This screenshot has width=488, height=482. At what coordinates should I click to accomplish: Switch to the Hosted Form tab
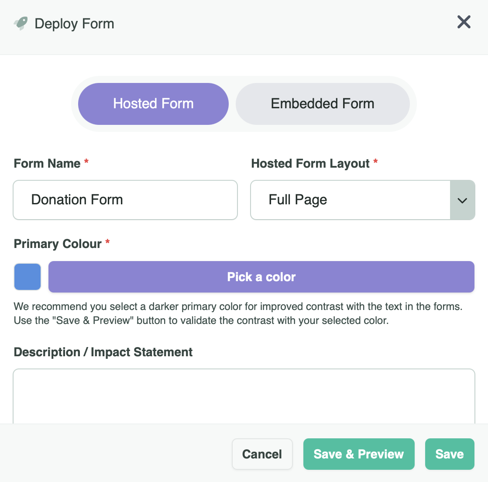click(153, 104)
